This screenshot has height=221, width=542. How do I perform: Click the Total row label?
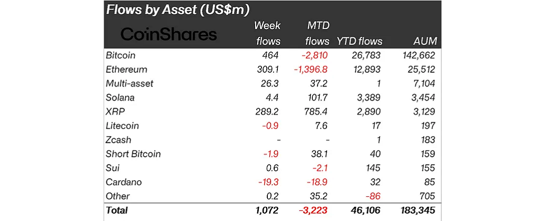117,210
